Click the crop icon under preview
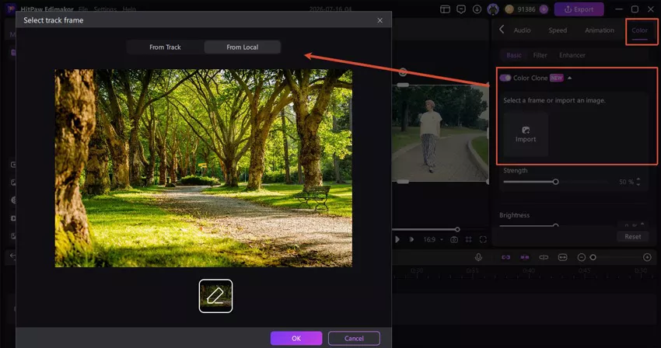The height and width of the screenshot is (348, 661). click(468, 240)
